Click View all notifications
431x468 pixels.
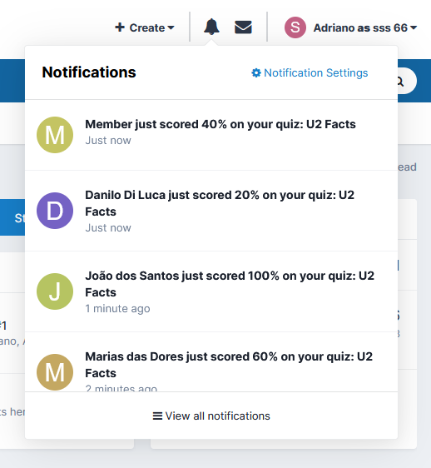[211, 416]
